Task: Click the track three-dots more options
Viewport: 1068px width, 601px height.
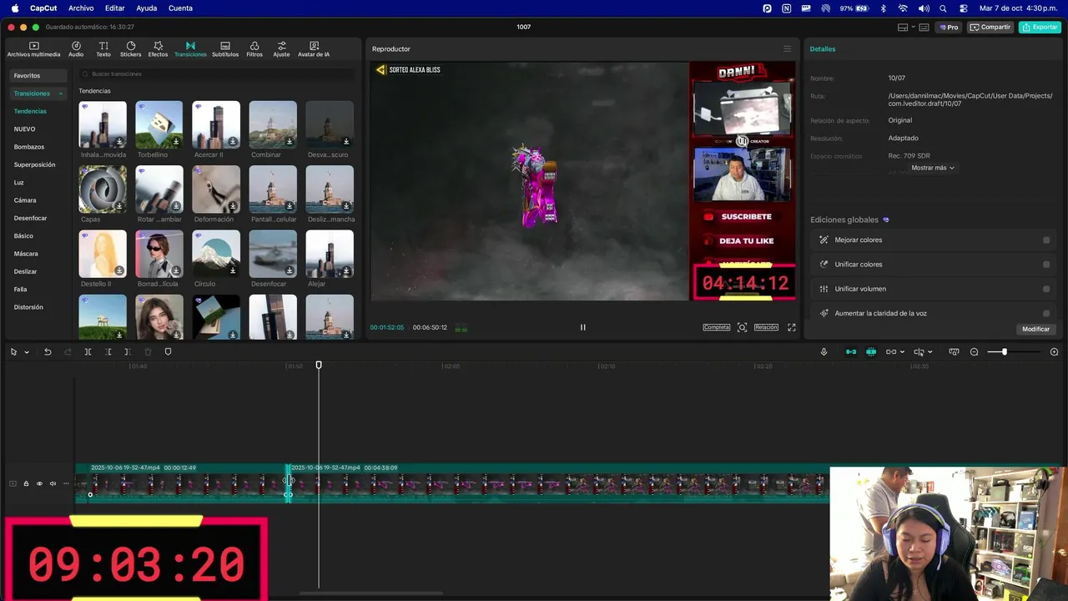Action: click(66, 483)
